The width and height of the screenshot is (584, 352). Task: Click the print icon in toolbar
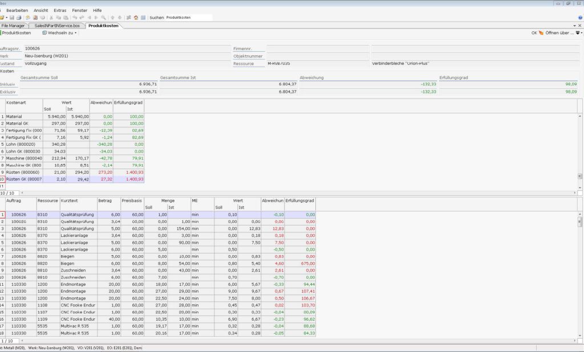click(19, 18)
